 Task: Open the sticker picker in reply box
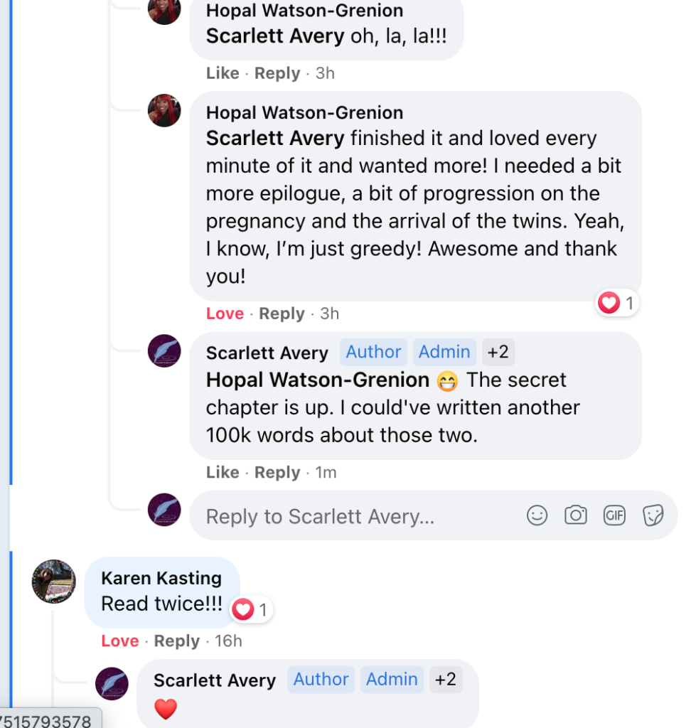coord(653,515)
